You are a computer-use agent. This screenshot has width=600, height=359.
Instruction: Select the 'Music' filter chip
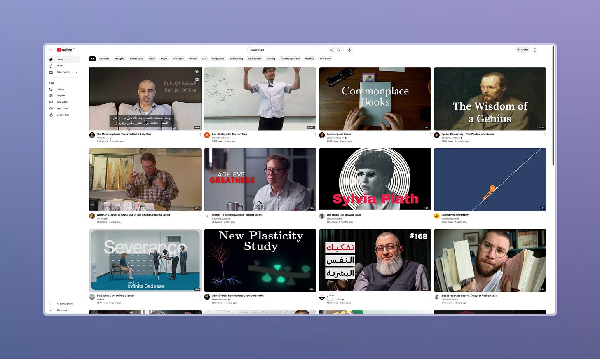(x=164, y=59)
